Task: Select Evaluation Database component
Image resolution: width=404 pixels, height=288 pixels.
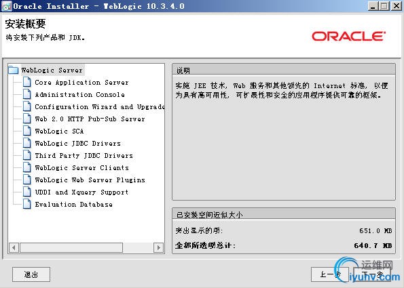Action: click(74, 205)
